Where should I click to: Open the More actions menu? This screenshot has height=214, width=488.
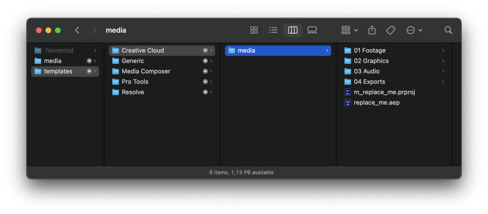(414, 30)
